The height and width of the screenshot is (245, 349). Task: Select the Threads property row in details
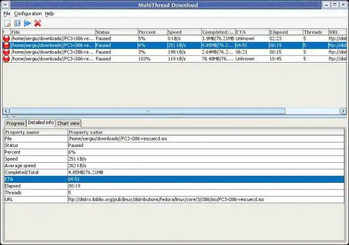(x=174, y=193)
